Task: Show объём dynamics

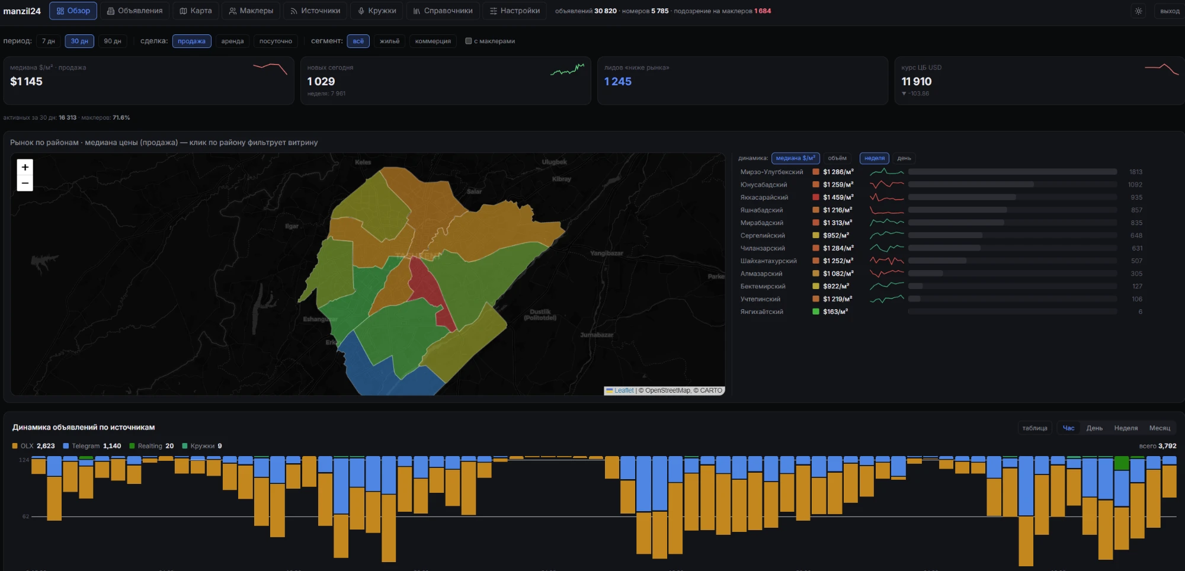Action: [837, 158]
